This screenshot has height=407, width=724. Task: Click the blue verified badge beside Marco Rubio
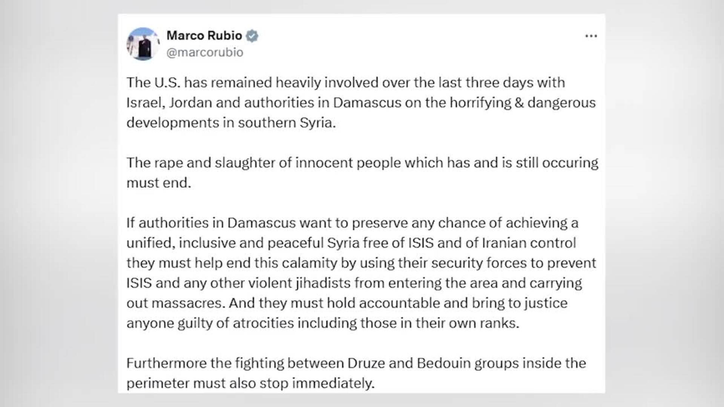point(252,36)
